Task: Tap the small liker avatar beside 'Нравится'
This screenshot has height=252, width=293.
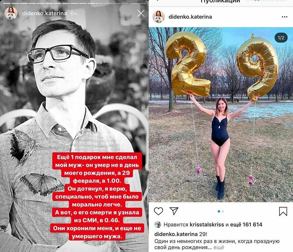Action: (158, 224)
